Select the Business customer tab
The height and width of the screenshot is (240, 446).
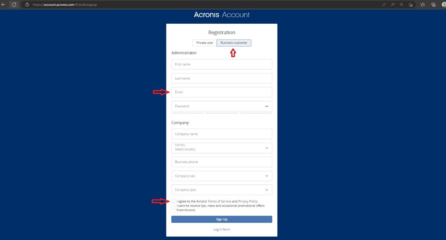(x=234, y=43)
